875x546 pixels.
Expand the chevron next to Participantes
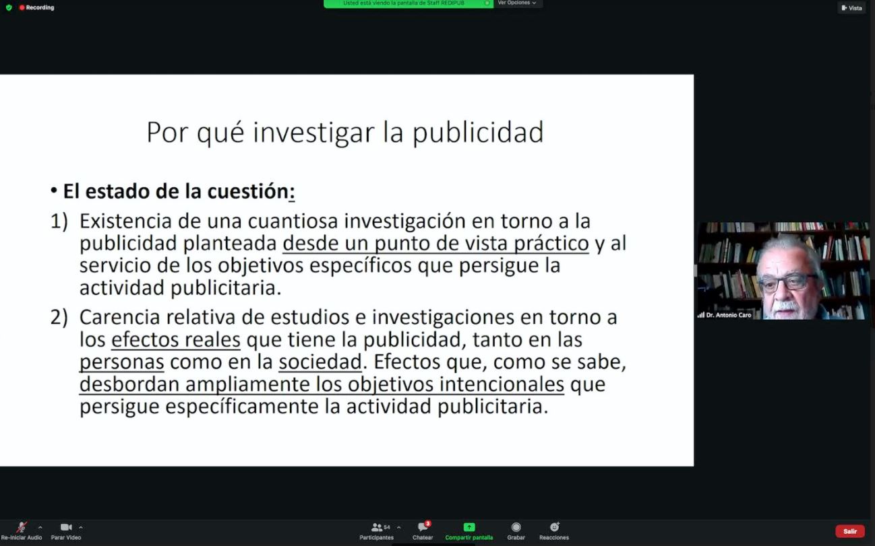pyautogui.click(x=398, y=527)
